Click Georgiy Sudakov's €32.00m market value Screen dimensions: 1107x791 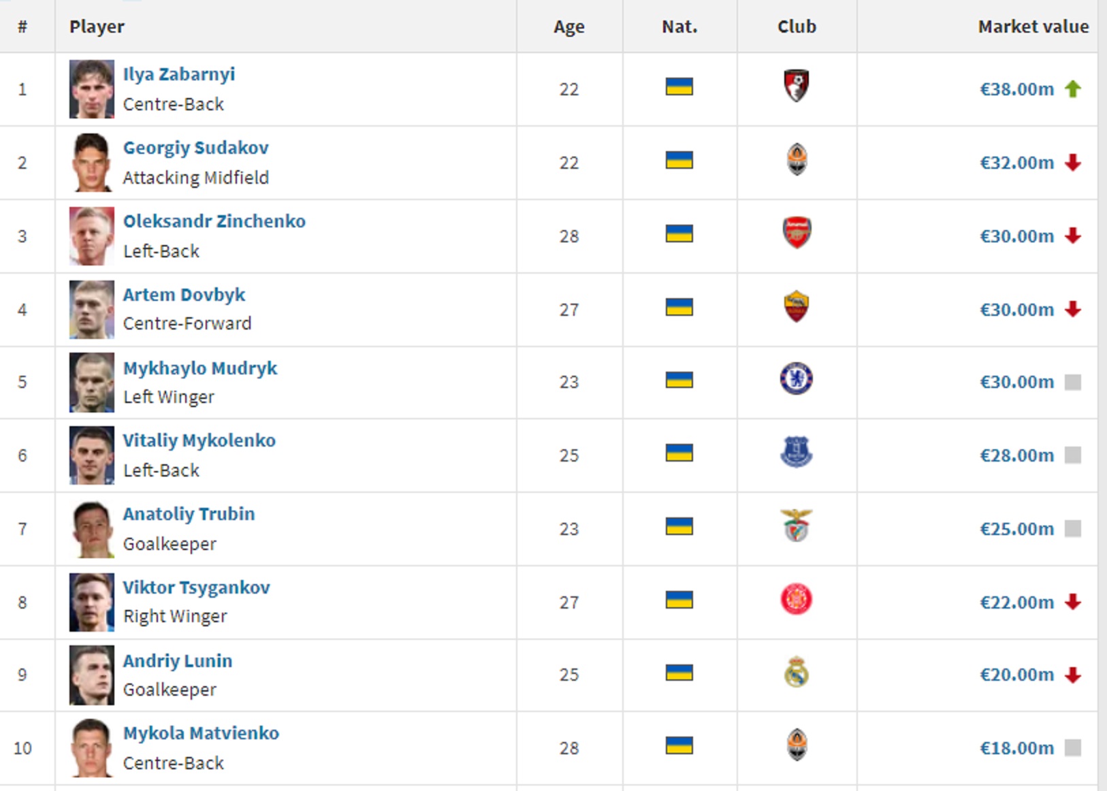[x=1016, y=163]
